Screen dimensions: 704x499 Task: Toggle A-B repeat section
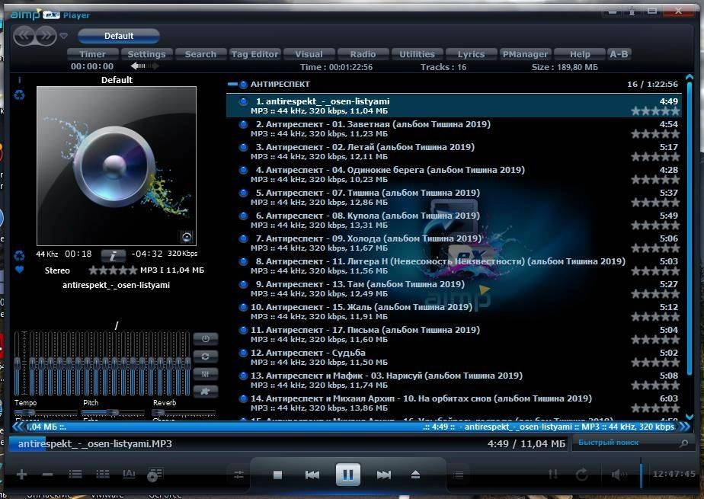coord(619,54)
